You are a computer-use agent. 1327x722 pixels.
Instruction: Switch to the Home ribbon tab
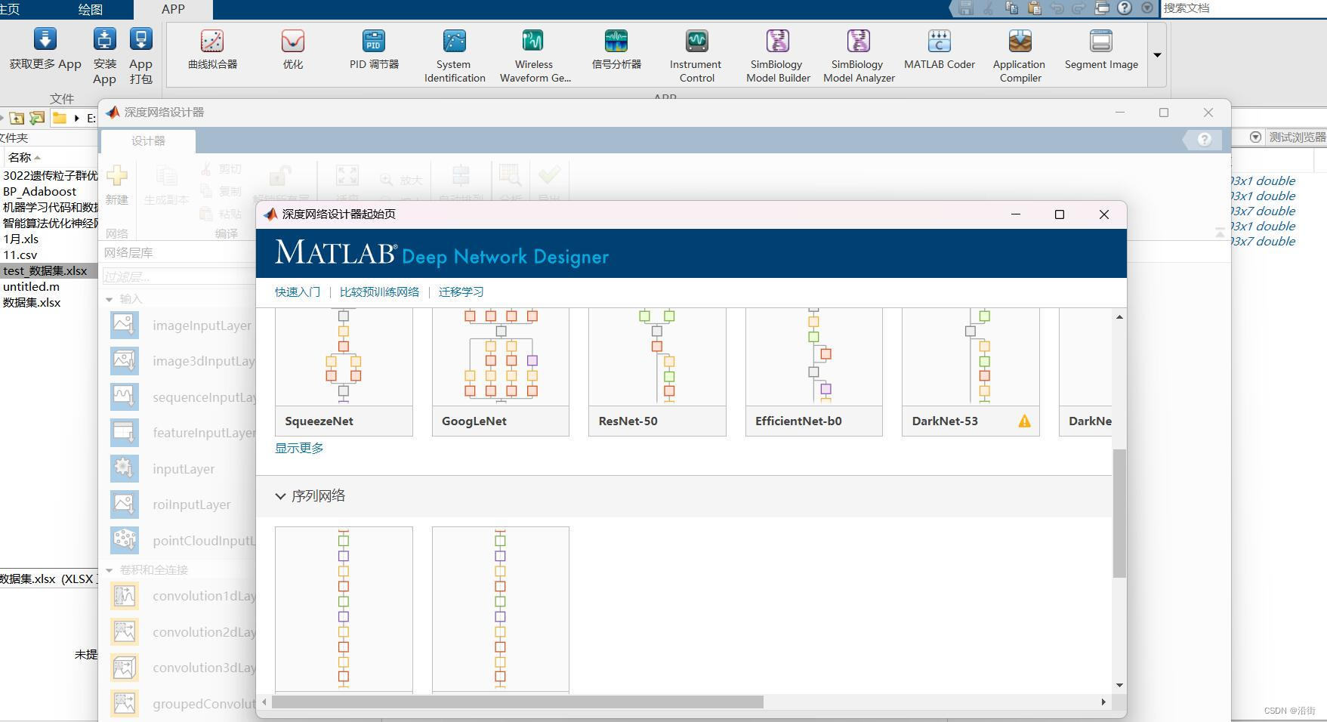pos(10,9)
